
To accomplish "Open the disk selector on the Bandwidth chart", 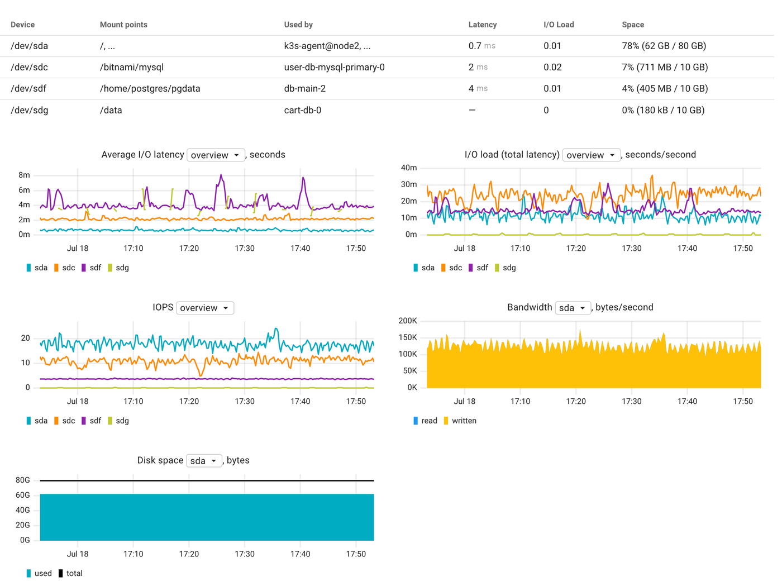I will pos(573,307).
